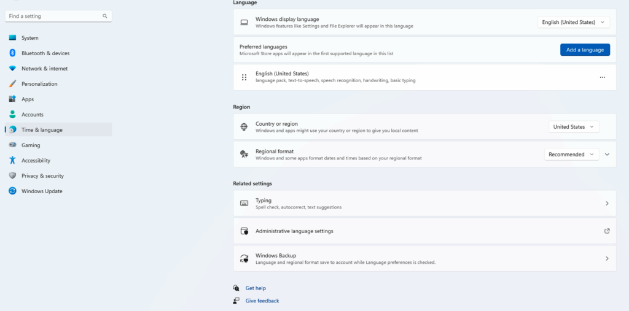Click the 'Spell check, autocorrect, text suggestions' text
629x311 pixels.
tap(299, 207)
